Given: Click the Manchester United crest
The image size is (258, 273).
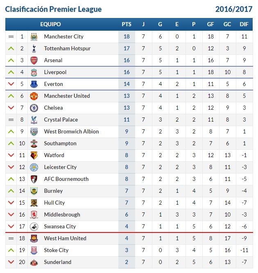Looking at the screenshot, I should (x=34, y=96).
